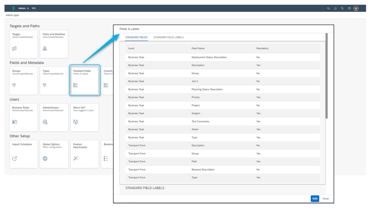The image size is (370, 213).
Task: Click the app logo in the top bar
Action: pyautogui.click(x=14, y=8)
